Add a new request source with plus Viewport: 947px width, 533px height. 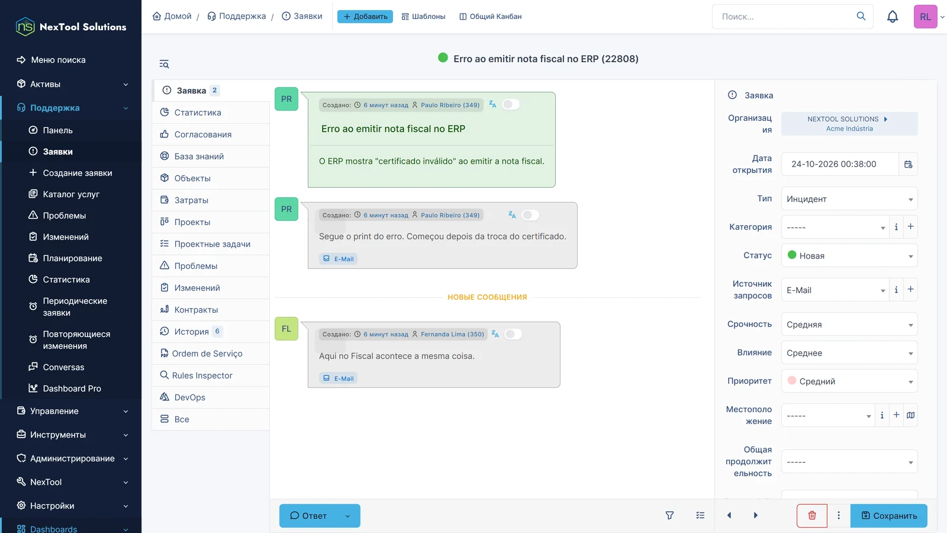[911, 290]
